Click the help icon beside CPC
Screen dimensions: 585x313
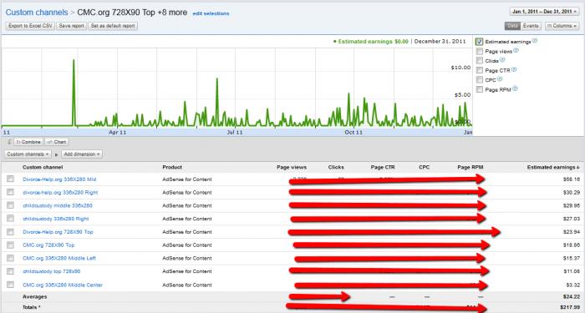click(x=500, y=79)
